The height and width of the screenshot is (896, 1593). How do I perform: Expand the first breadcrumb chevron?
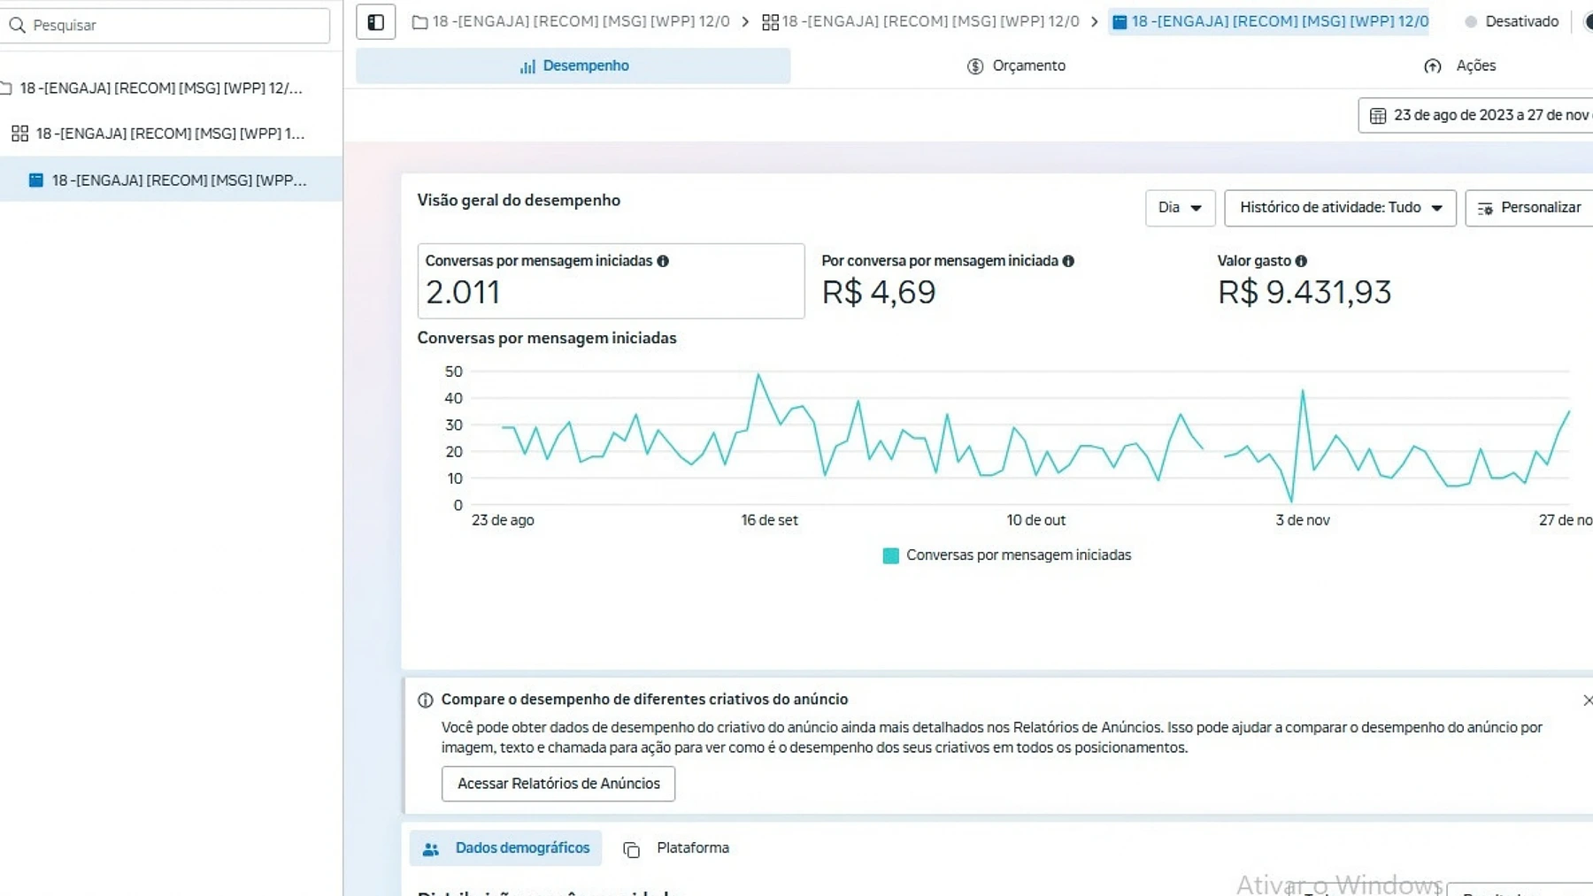[745, 22]
